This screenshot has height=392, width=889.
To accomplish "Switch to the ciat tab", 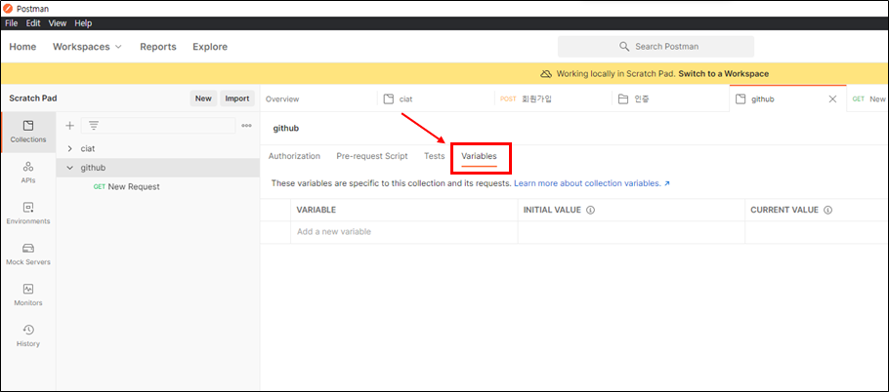I will (x=436, y=99).
